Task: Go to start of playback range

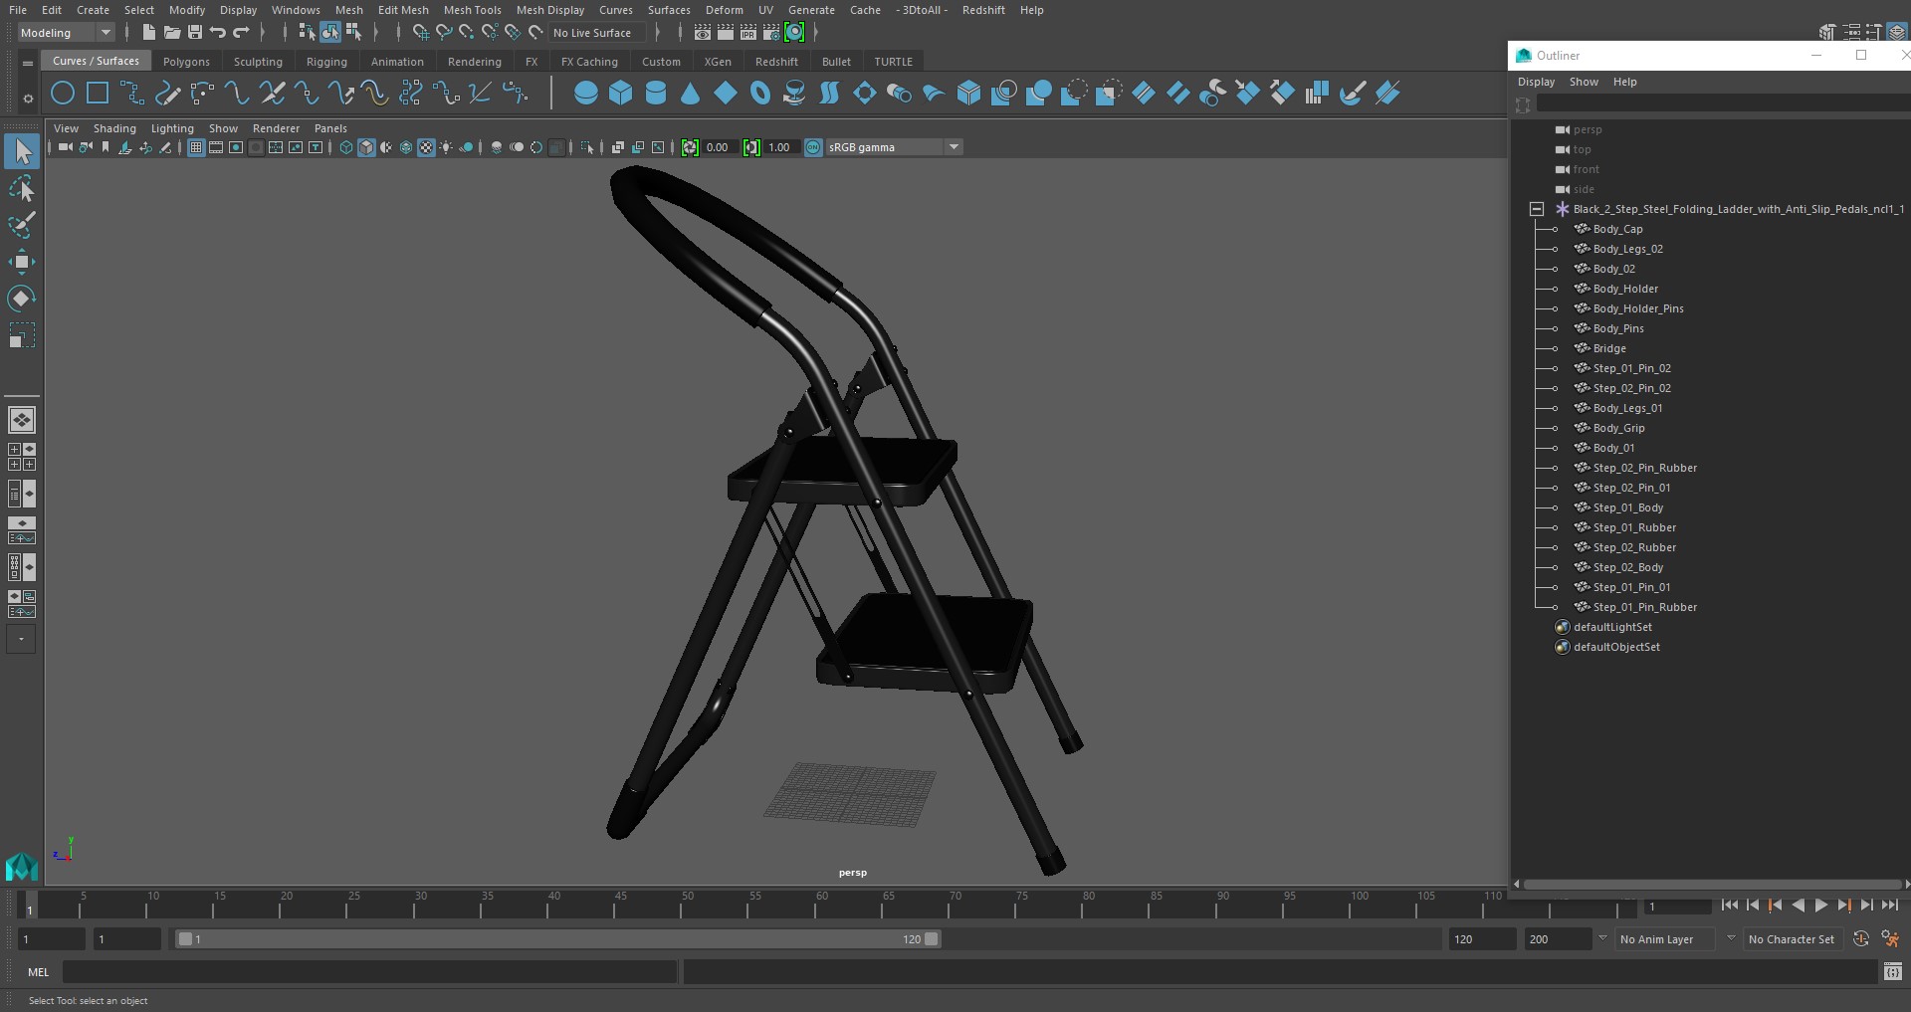Action: pos(1729,906)
